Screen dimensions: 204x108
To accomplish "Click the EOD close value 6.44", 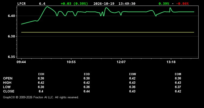I will (x=87, y=91).
